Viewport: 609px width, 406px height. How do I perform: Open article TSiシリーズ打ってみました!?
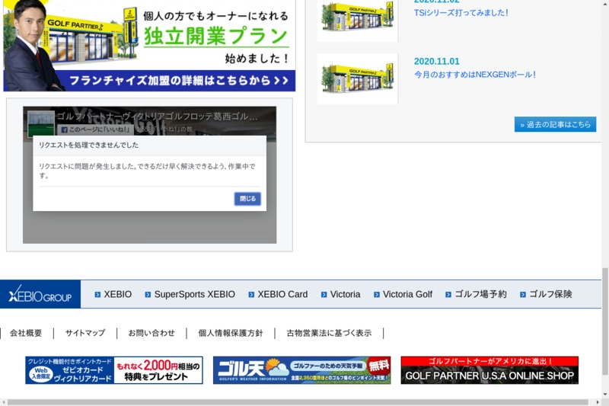(x=461, y=13)
